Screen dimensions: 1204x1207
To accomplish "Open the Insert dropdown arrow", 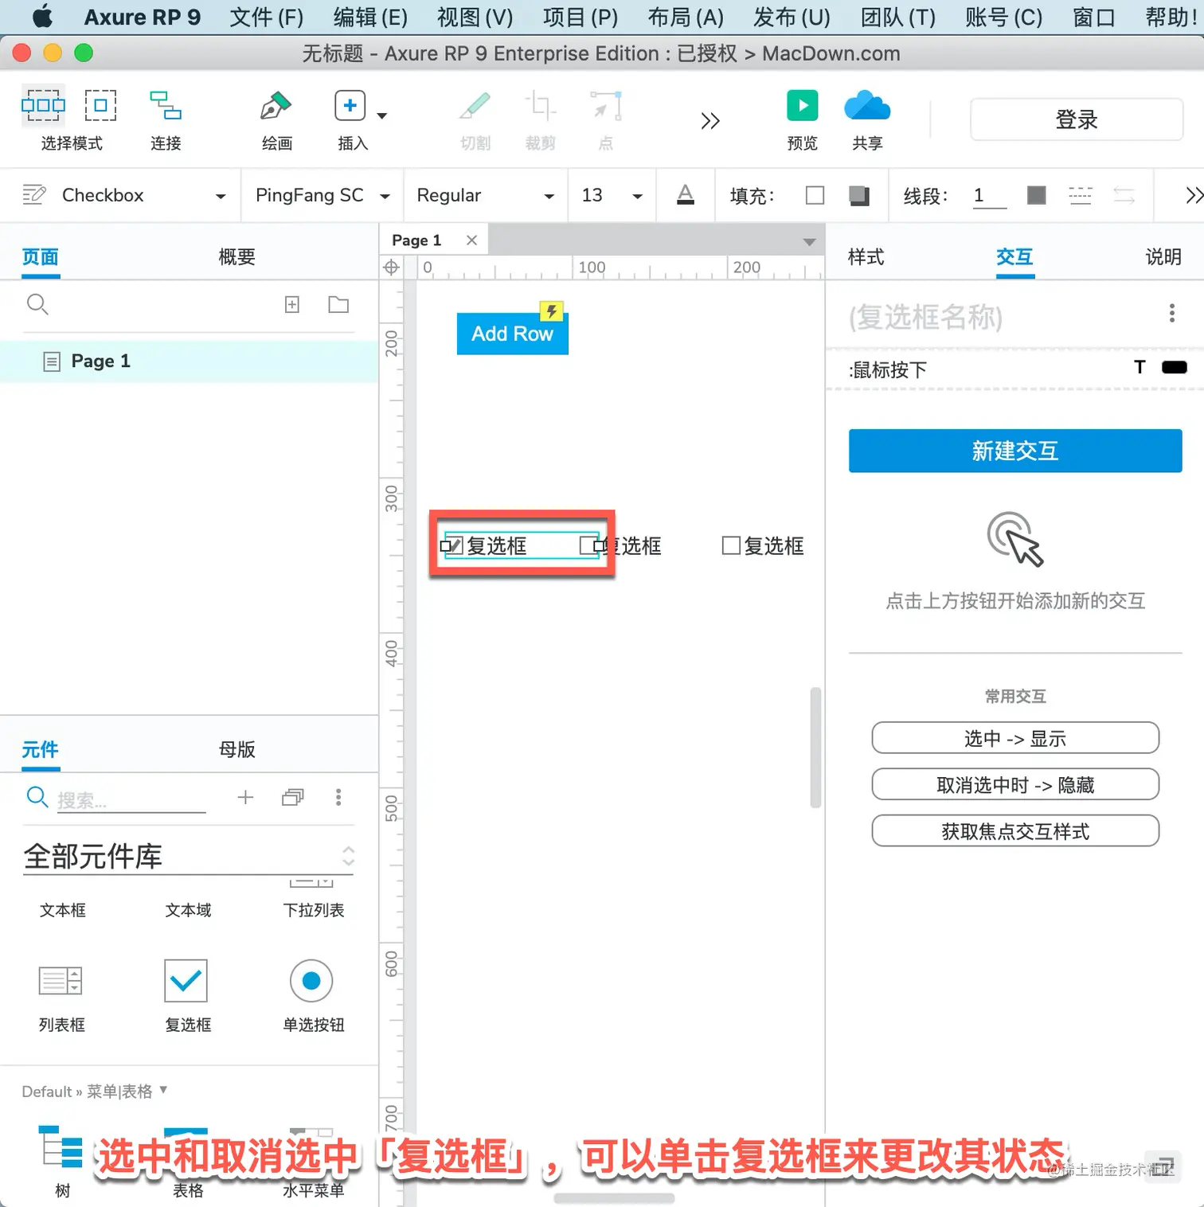I will 382,115.
